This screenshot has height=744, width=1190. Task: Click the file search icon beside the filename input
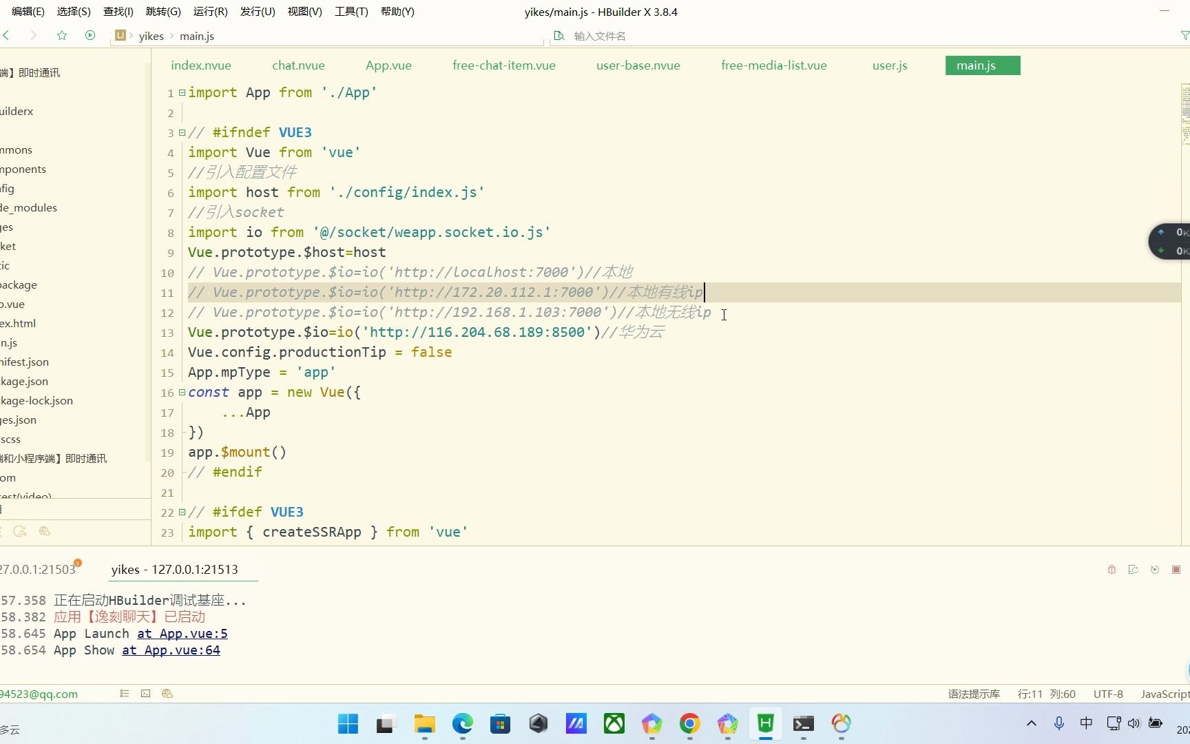(559, 36)
